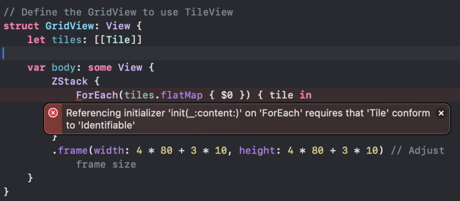Image resolution: width=460 pixels, height=201 pixels.
Task: Click the some keyword before View
Action: (100, 68)
